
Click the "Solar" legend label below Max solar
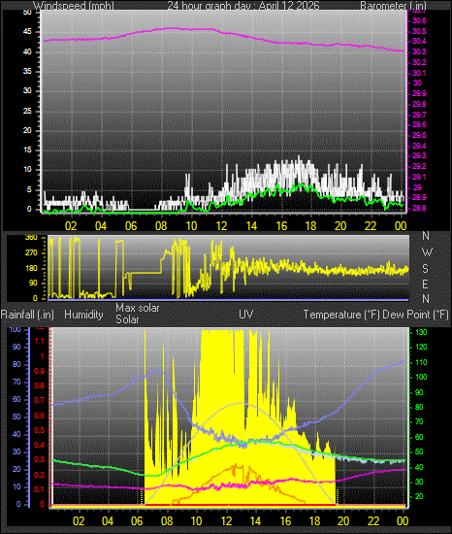click(x=127, y=319)
